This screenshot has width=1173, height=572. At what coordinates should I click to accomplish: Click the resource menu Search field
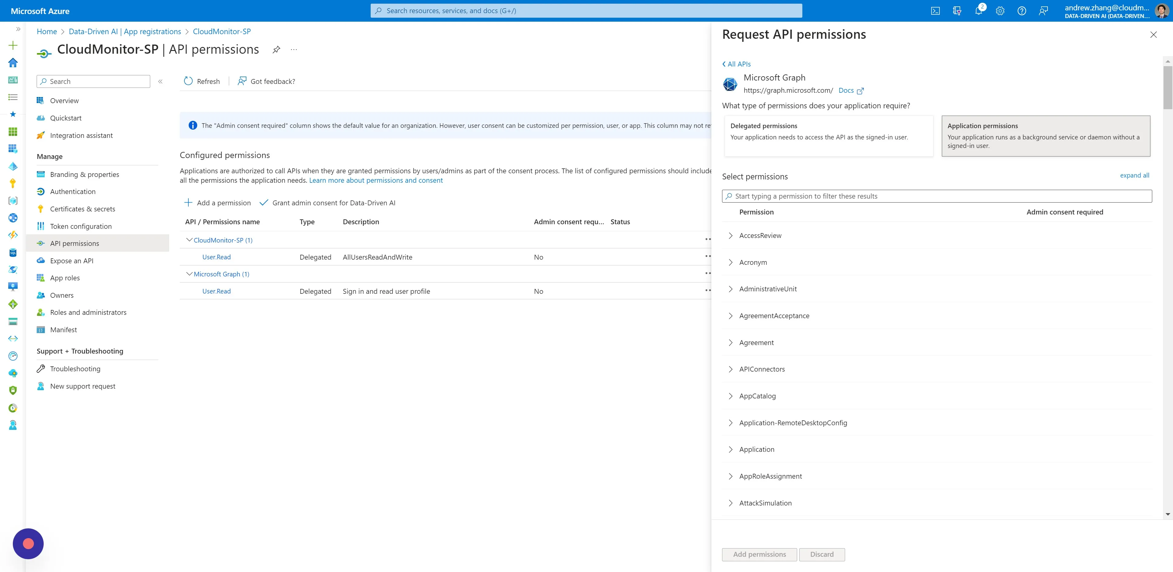(93, 81)
